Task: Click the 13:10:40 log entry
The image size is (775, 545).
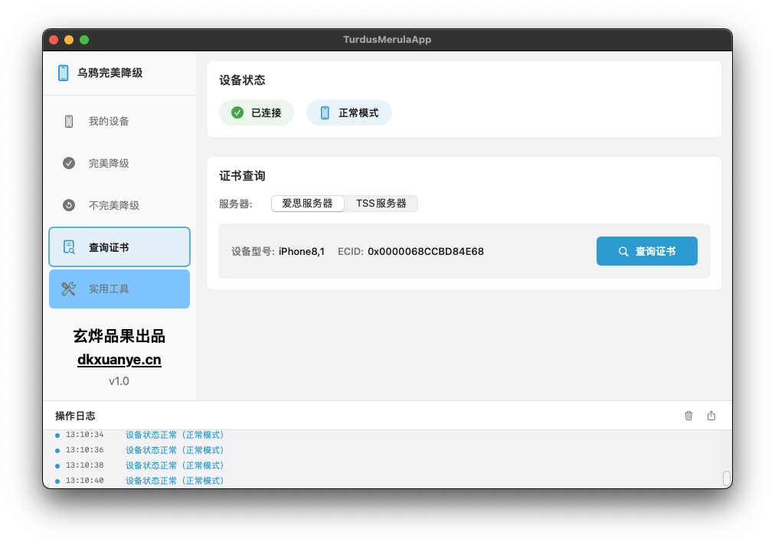Action: [175, 481]
